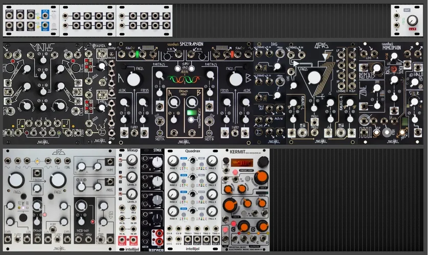Screen dimensions: 428x255
Task: Click the PITCH jack on MIDI module
Action: [10, 15]
